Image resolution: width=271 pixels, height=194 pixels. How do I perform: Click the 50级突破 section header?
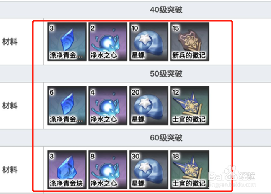pyautogui.click(x=166, y=74)
